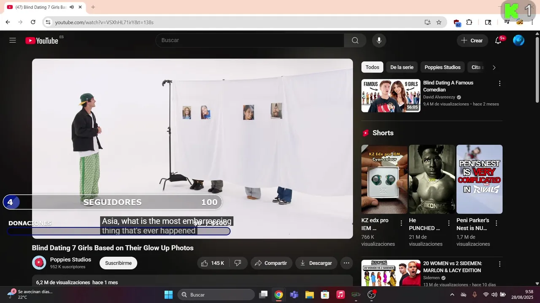540x303 pixels.
Task: Open a new browser tab
Action: point(93,7)
